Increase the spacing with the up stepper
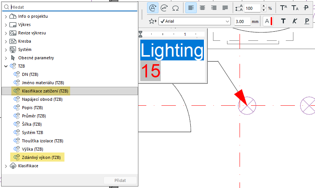The image size is (315, 188). [264, 6]
